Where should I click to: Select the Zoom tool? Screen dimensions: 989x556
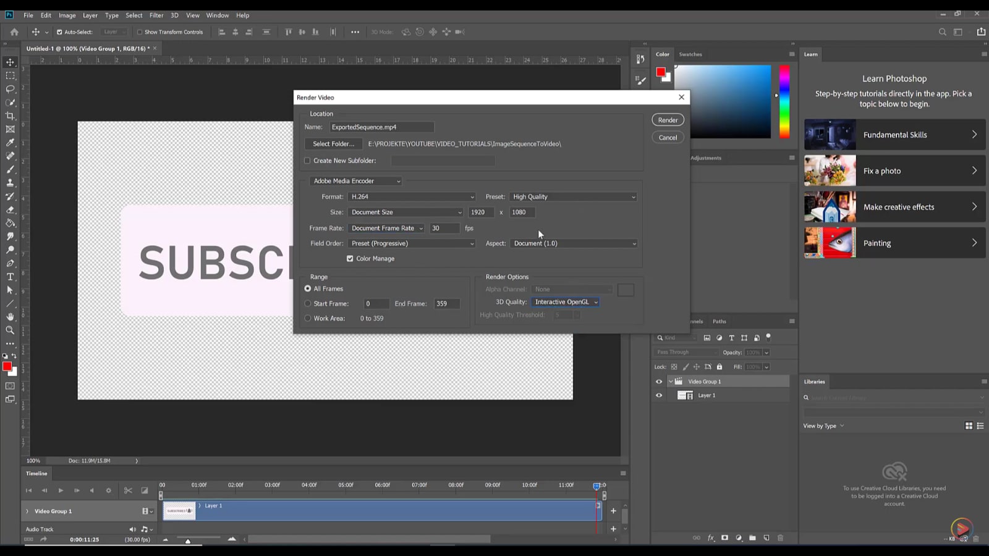(x=10, y=331)
